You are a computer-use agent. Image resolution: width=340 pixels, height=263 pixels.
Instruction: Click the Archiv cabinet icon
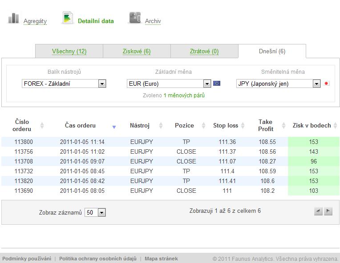[x=135, y=17]
